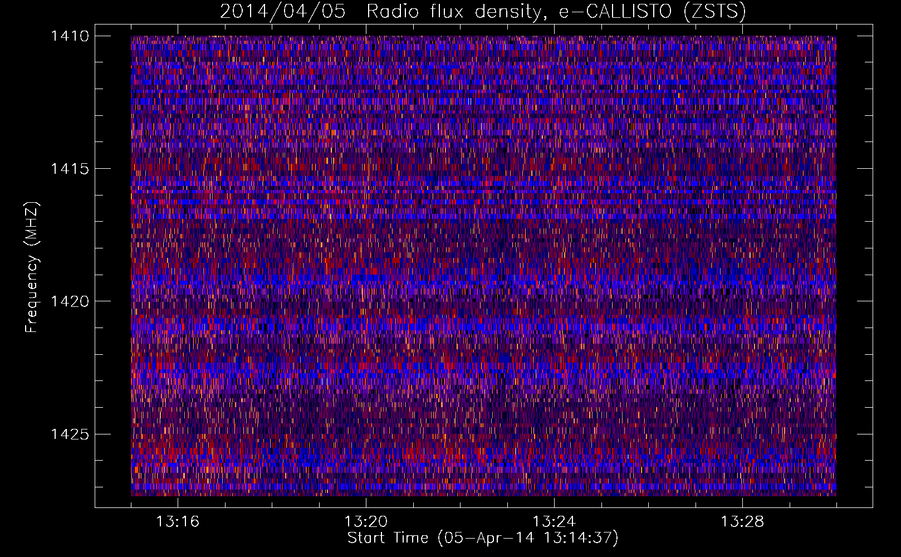Click the 13:24 time axis label
This screenshot has width=901, height=557.
(554, 522)
